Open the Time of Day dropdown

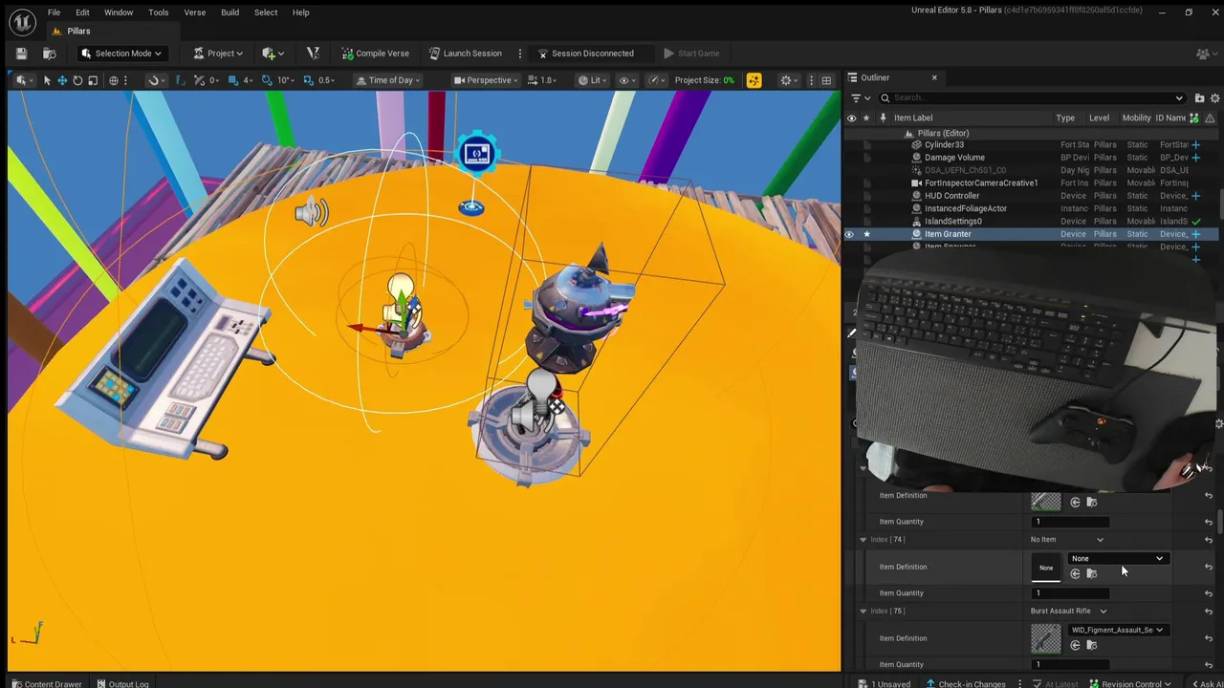389,80
